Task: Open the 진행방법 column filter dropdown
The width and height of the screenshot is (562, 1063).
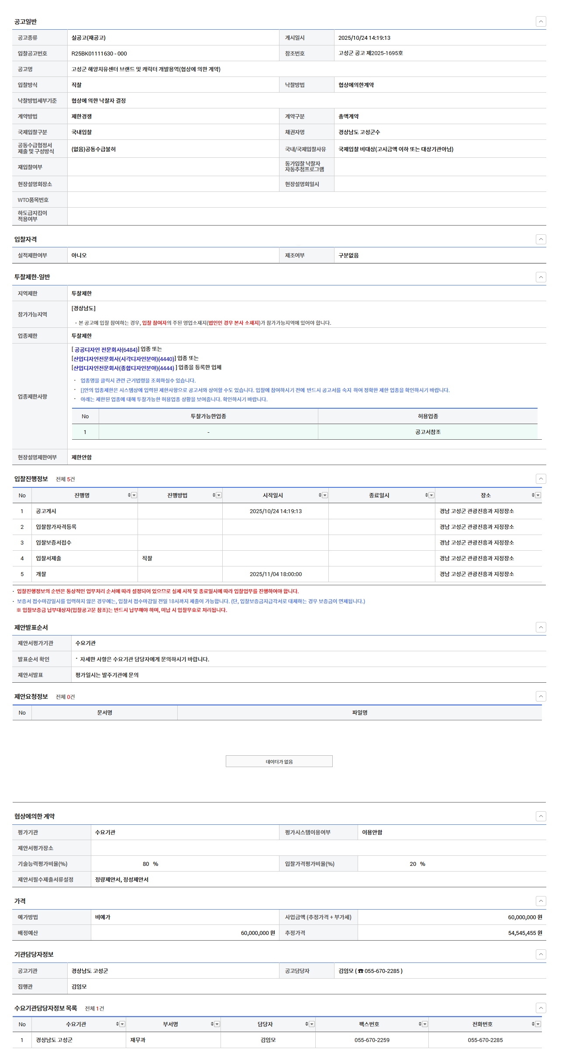Action: coord(219,495)
